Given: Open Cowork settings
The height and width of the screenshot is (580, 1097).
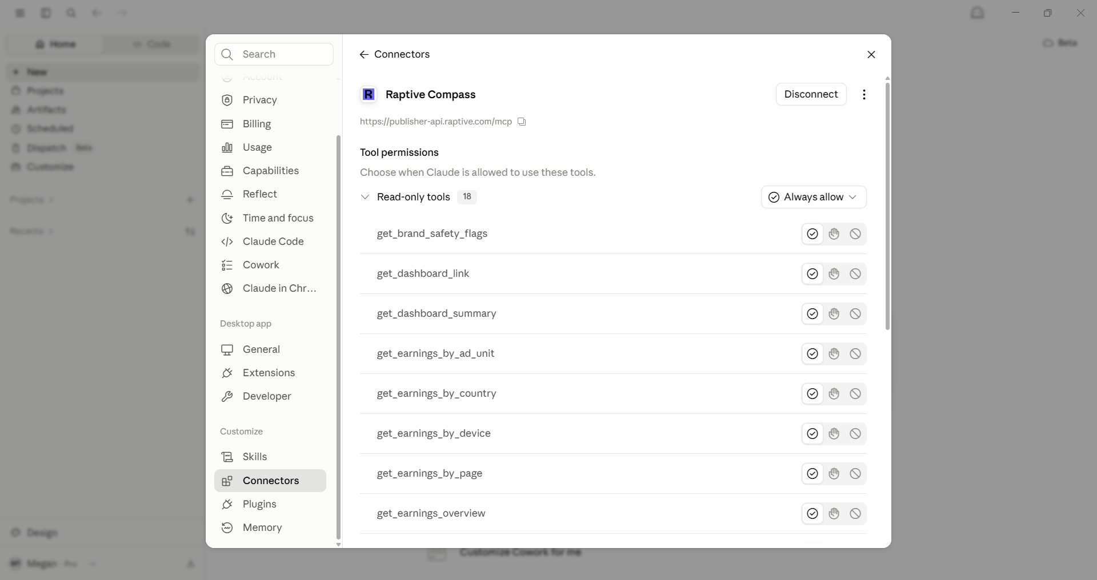Looking at the screenshot, I should (270, 265).
